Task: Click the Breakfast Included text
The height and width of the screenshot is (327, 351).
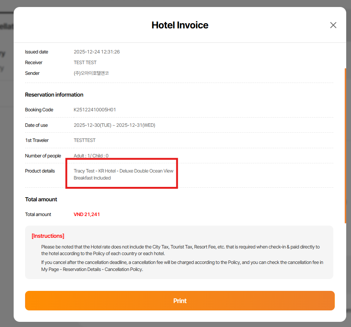Action: (92, 178)
